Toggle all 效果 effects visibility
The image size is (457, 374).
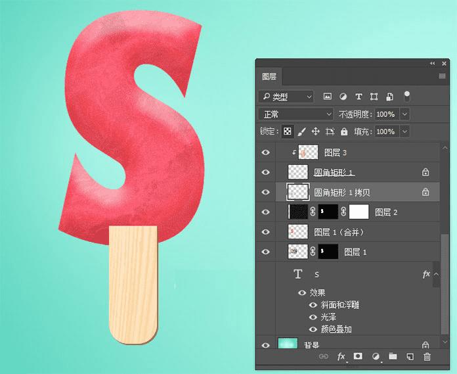302,292
